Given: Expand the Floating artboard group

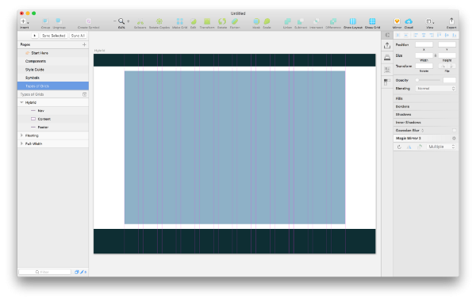Looking at the screenshot, I should coord(21,135).
